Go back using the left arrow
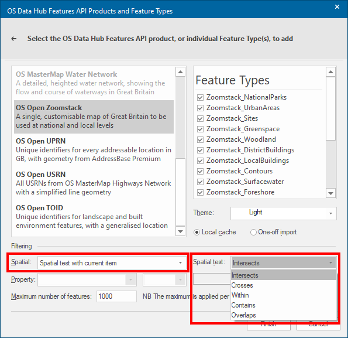This screenshot has height=338, width=348. [x=14, y=39]
